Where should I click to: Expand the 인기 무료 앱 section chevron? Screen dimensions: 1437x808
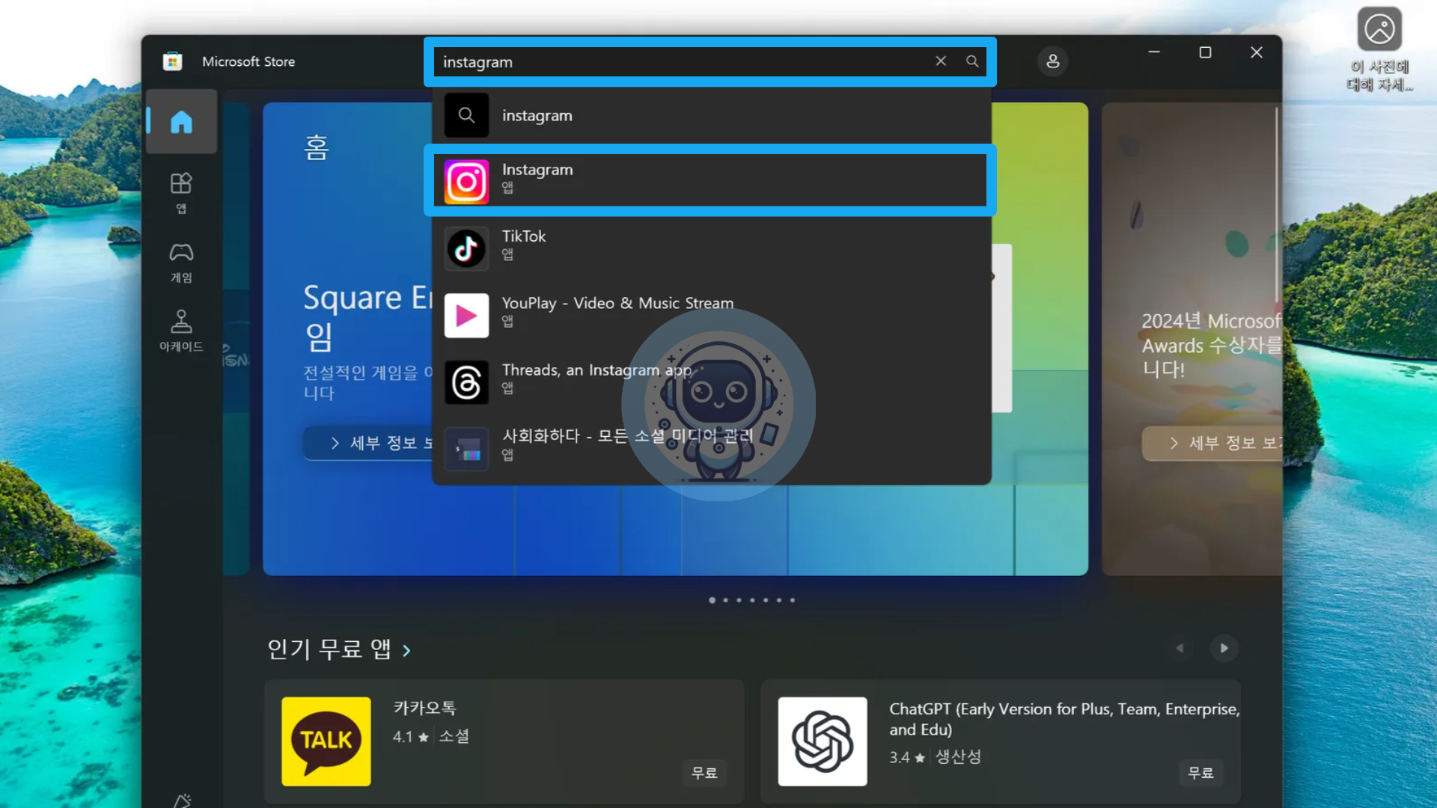pos(406,651)
